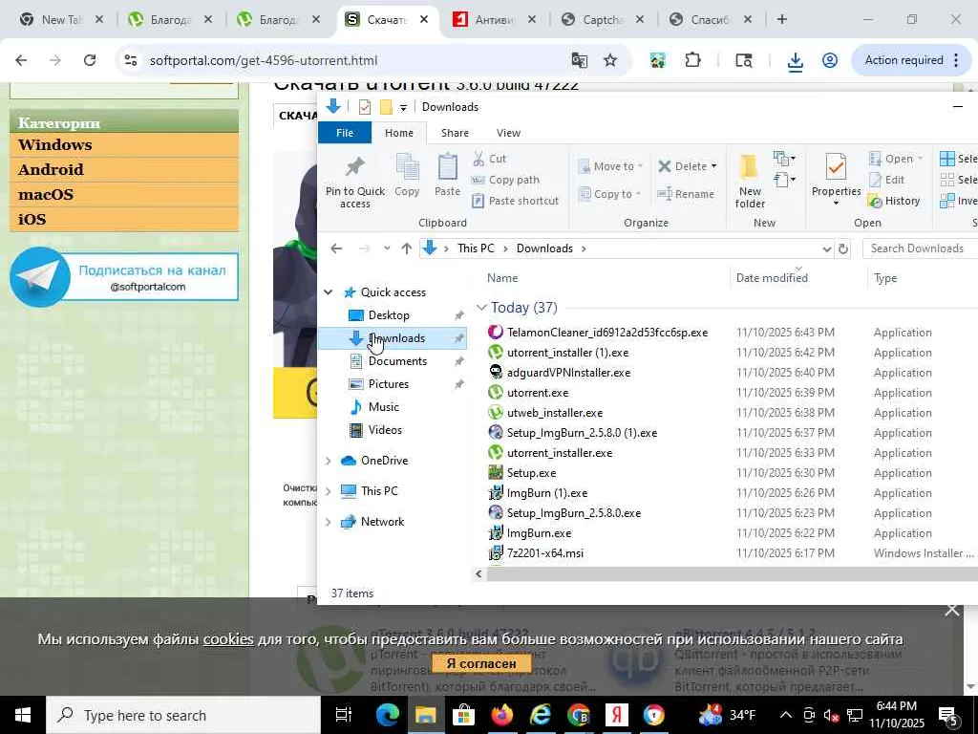Refresh the Downloads folder view
The height and width of the screenshot is (734, 978).
point(843,248)
